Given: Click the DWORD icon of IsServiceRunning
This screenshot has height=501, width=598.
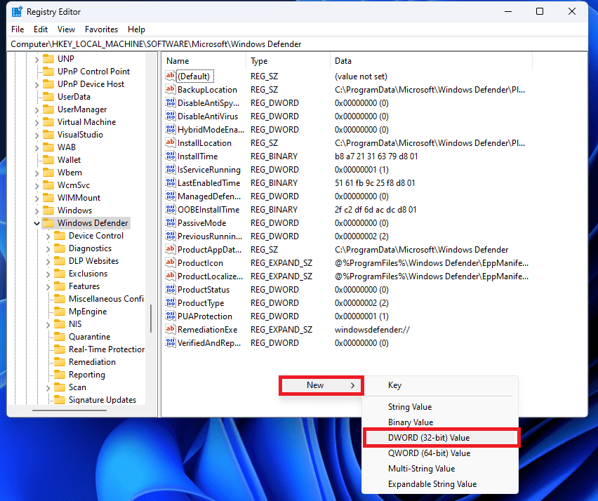Looking at the screenshot, I should 170,170.
